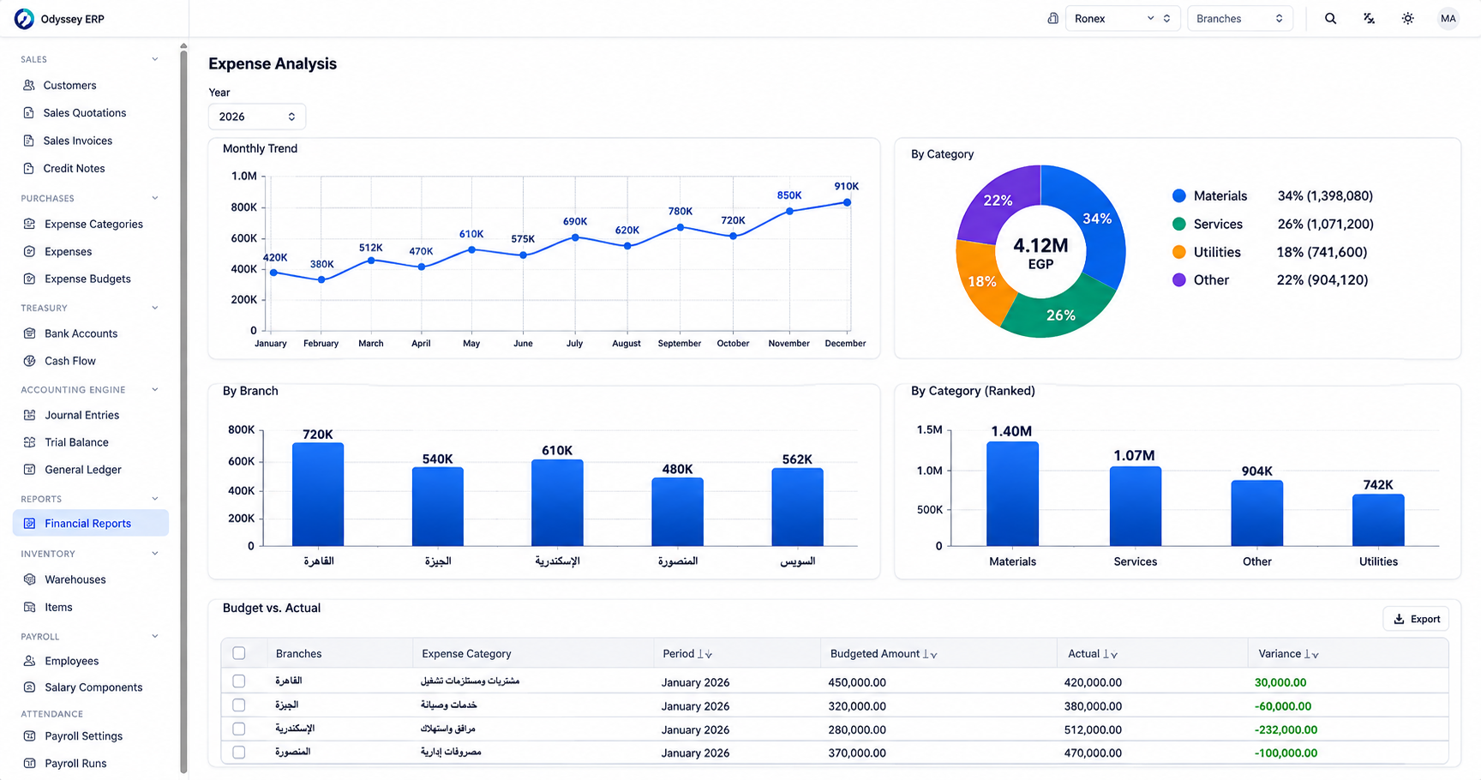Click the Bank Accounts icon

click(29, 333)
